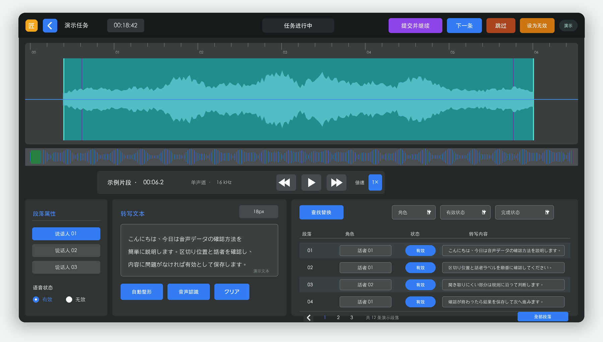Screen dimensions: 603x342
Task: Go to previous page using the pagination arrow
Action: (x=309, y=318)
